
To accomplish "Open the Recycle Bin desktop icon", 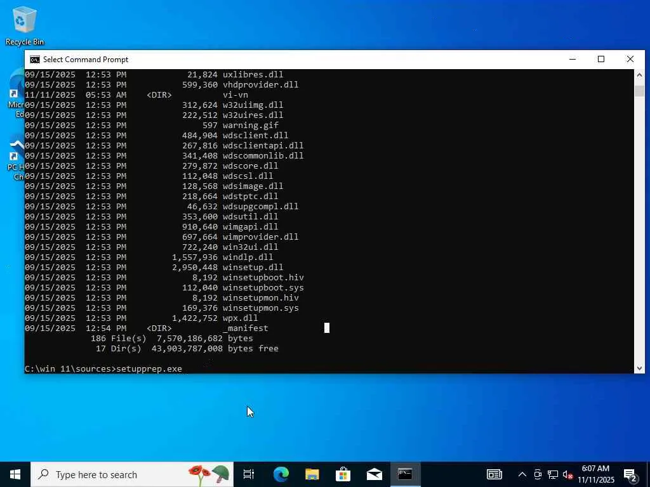I will (25, 25).
